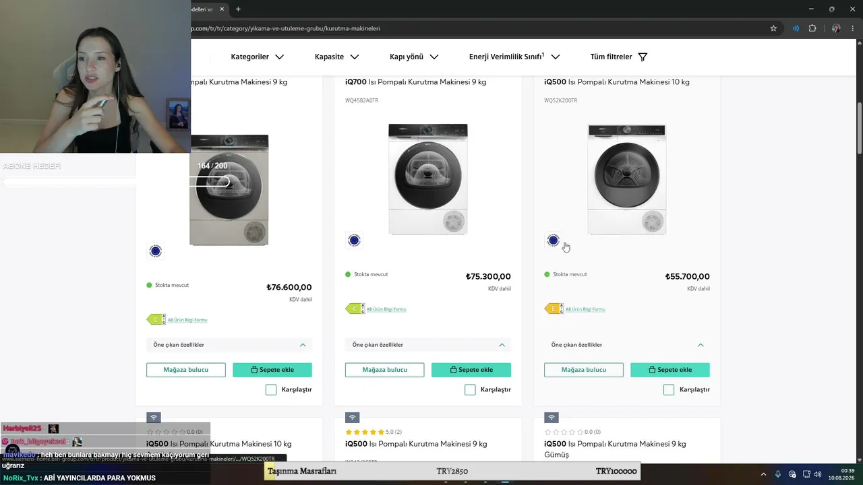Click the top-row iQ500 Kurutma Makinesi 10 kg title
This screenshot has height=485, width=863.
pos(617,82)
